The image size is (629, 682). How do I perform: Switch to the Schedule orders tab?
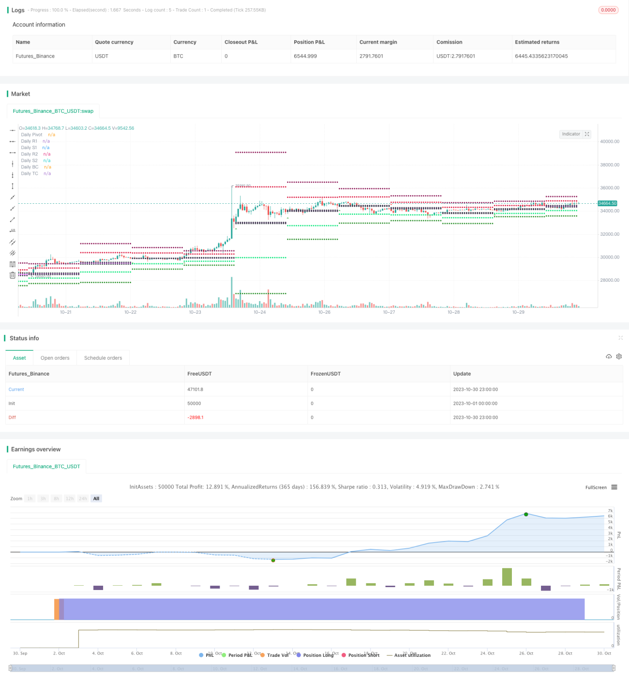[103, 358]
